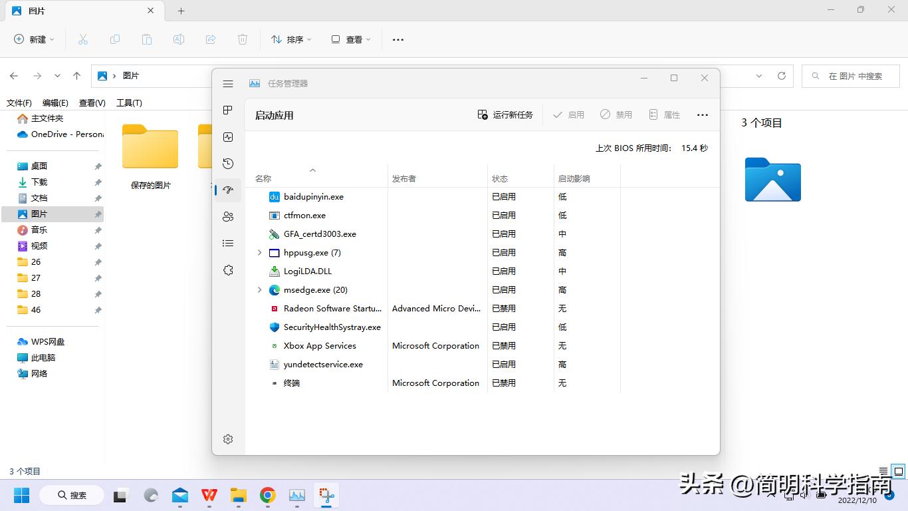
Task: Open the 查看 view dropdown in Explorer
Action: point(350,39)
